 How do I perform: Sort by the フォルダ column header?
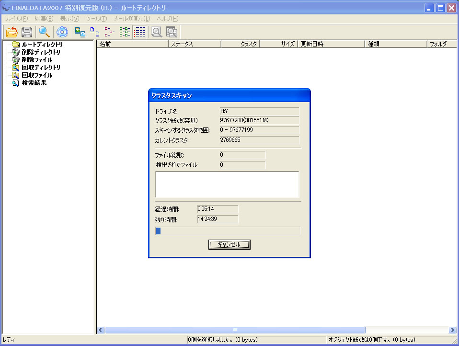click(442, 44)
